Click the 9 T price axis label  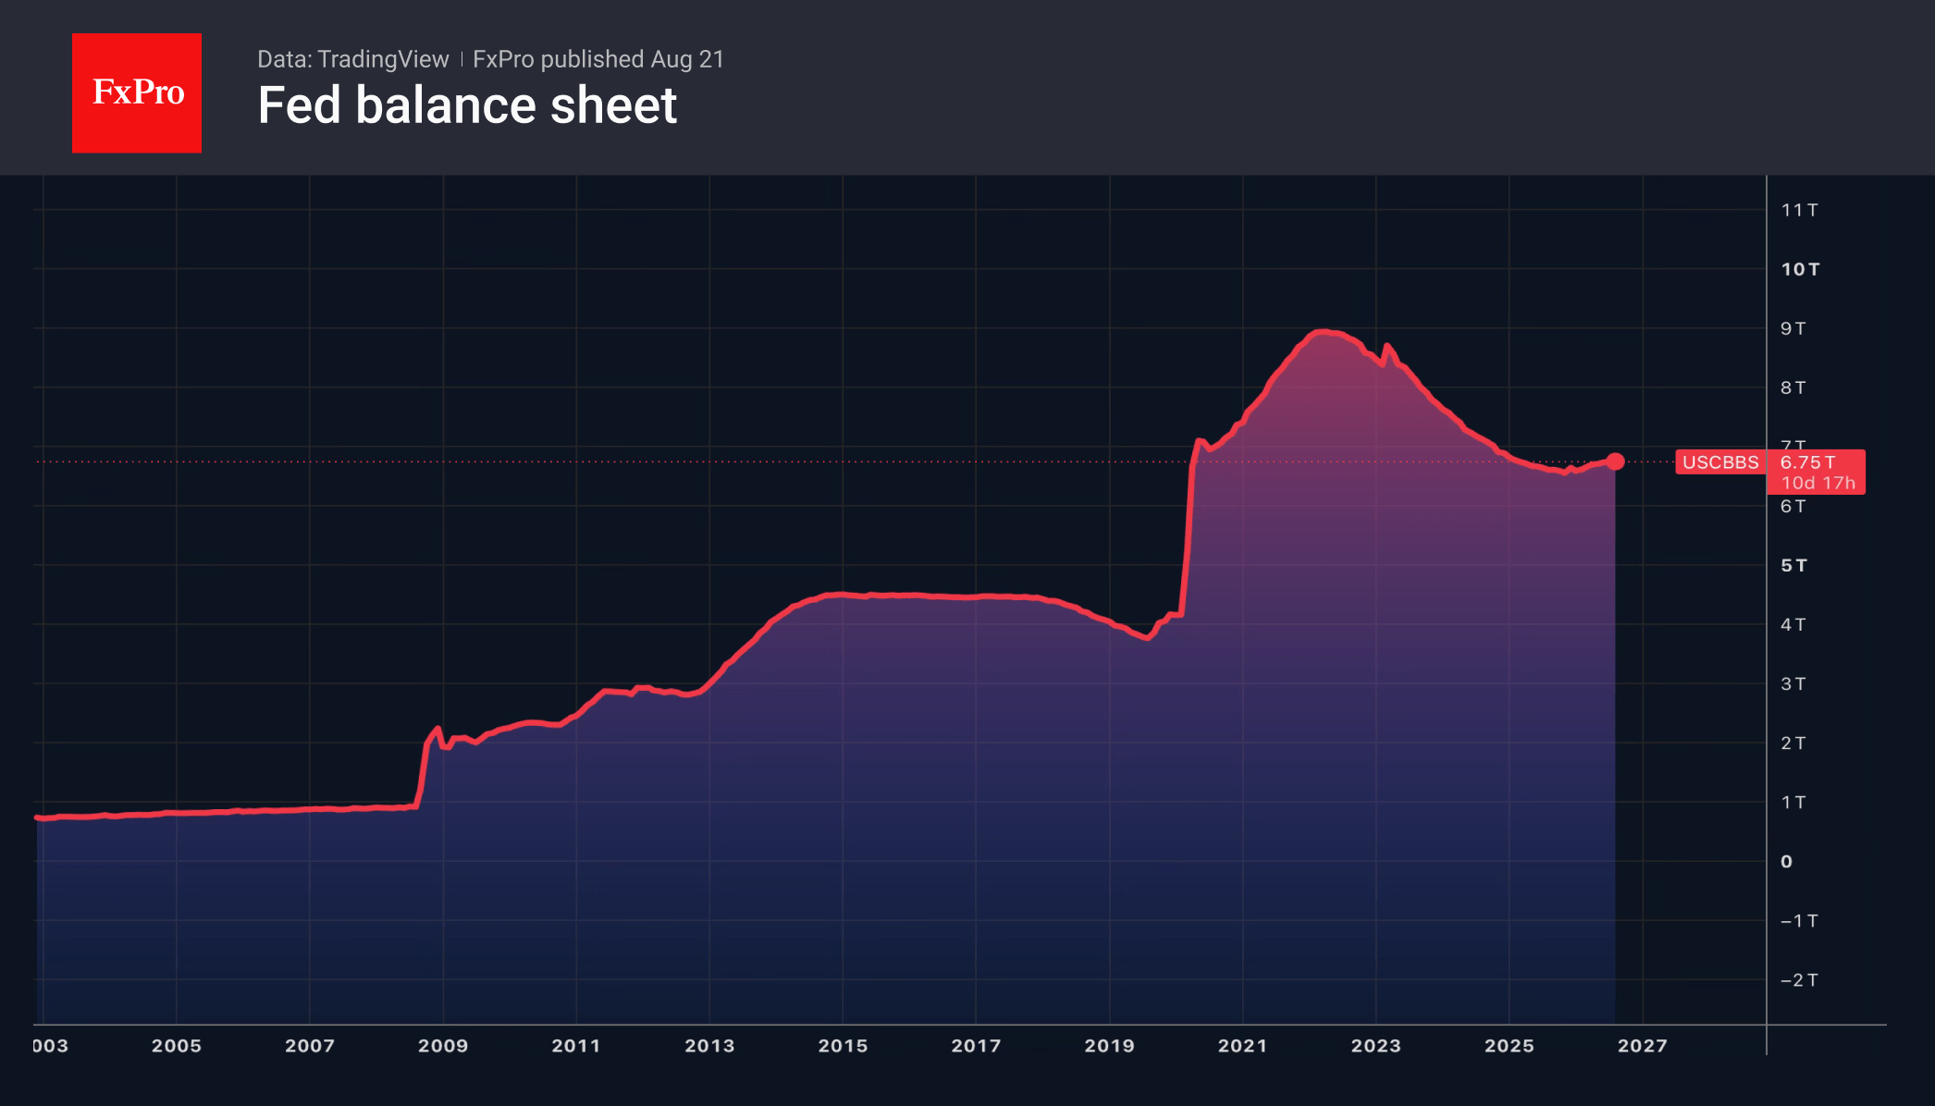[1793, 328]
